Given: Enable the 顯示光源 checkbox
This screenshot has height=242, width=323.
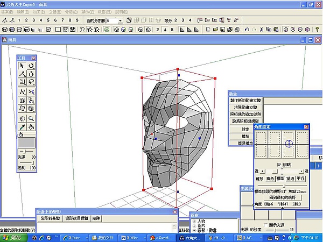Looking at the screenshot, I should point(265,225).
